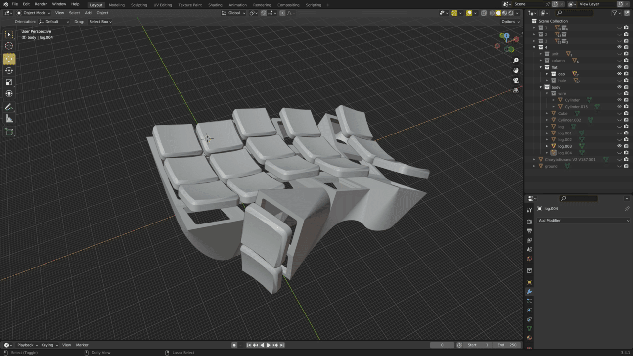Switch to the Sculpting workspace tab

click(x=138, y=5)
